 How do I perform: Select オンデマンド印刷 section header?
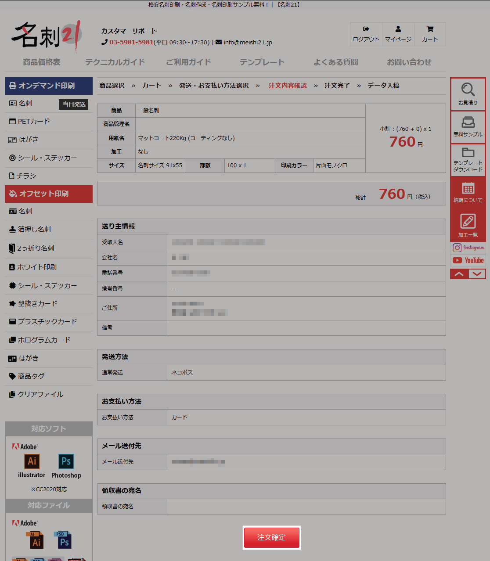(49, 86)
